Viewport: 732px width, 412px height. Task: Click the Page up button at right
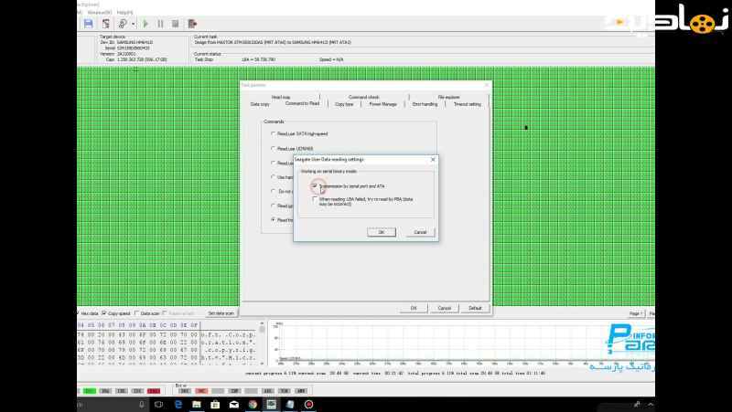[x=636, y=313]
